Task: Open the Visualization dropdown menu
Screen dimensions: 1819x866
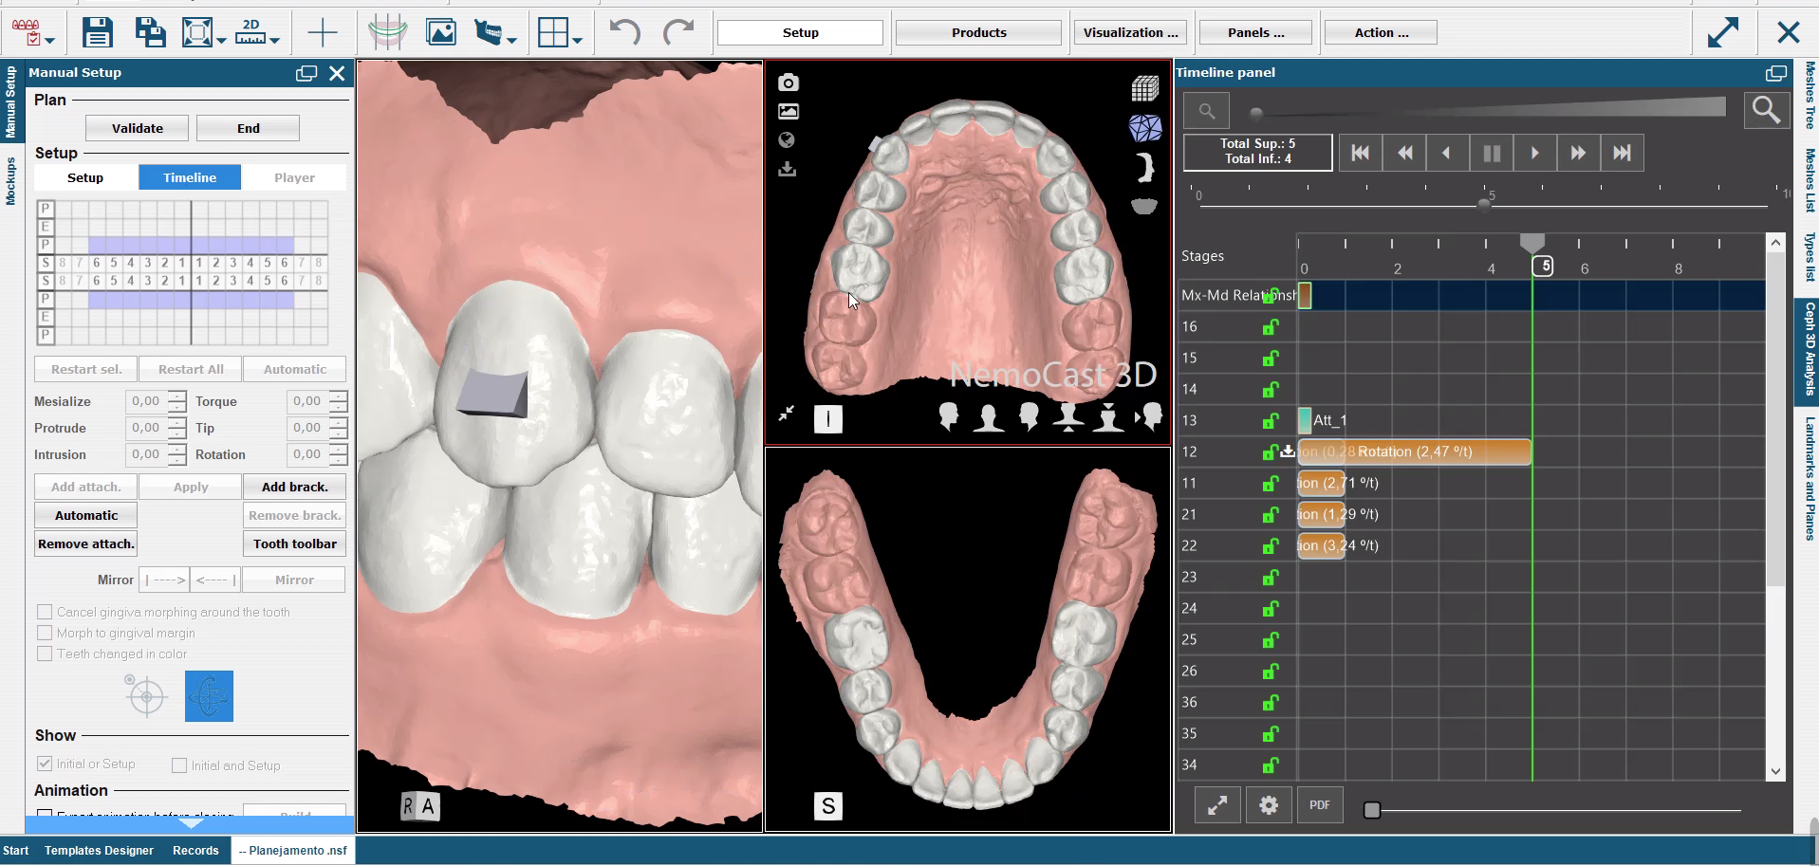Action: tap(1130, 32)
